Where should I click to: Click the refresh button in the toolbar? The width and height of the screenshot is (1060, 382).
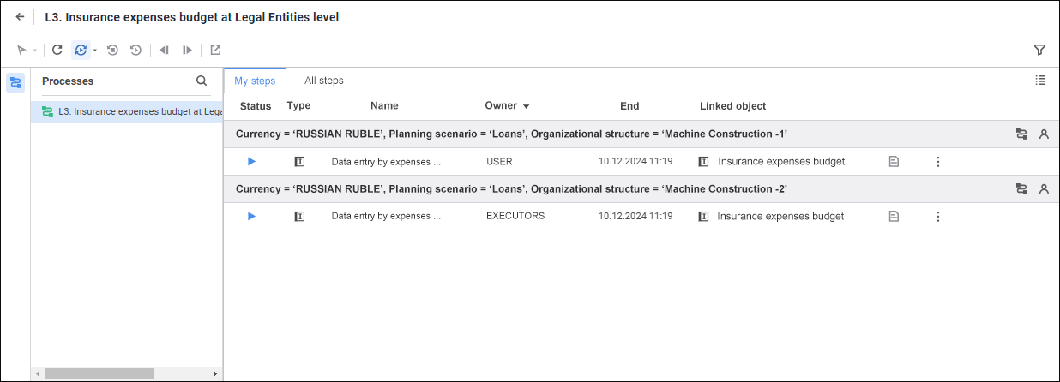[x=57, y=51]
